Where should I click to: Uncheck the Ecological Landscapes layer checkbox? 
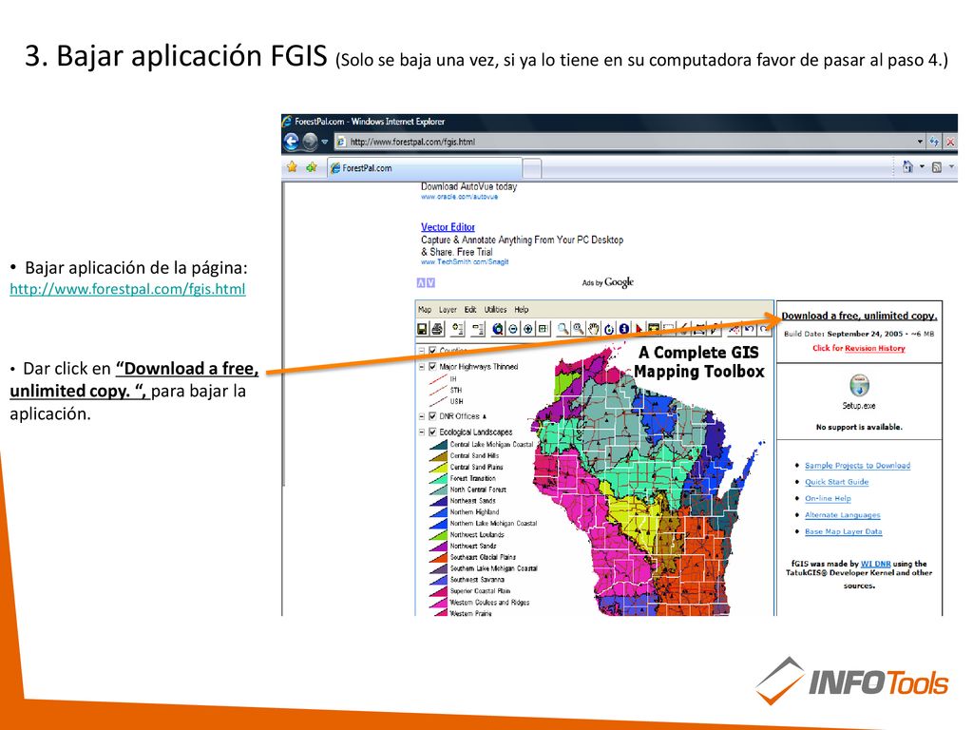click(432, 432)
